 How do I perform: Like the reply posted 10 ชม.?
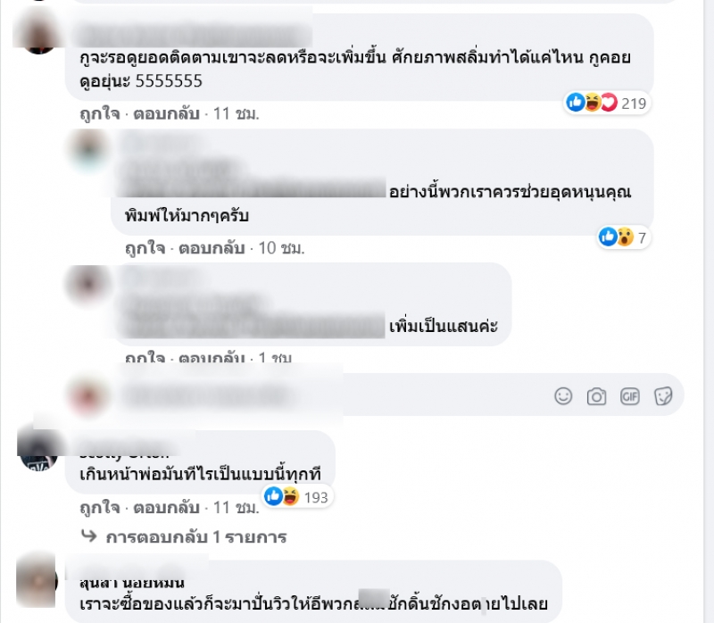(x=145, y=248)
